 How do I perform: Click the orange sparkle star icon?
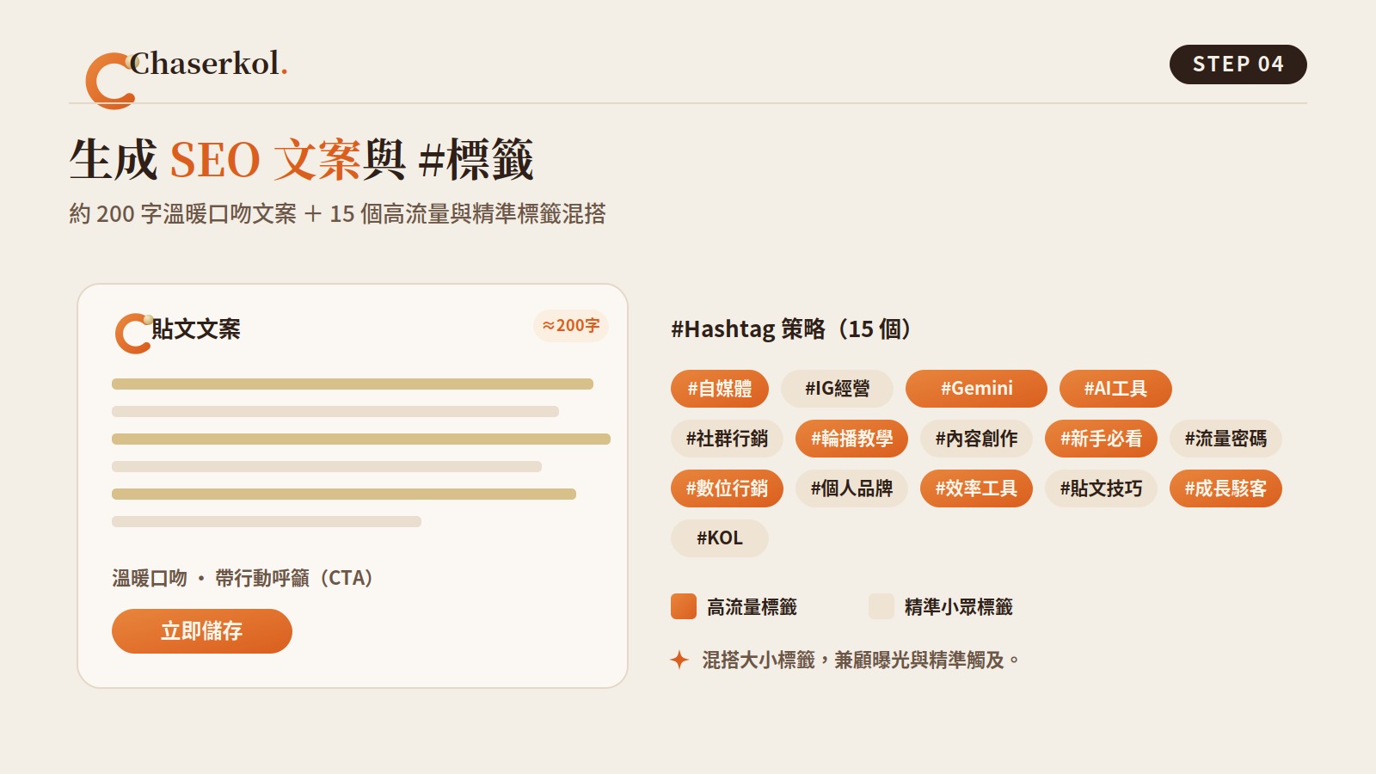(679, 660)
